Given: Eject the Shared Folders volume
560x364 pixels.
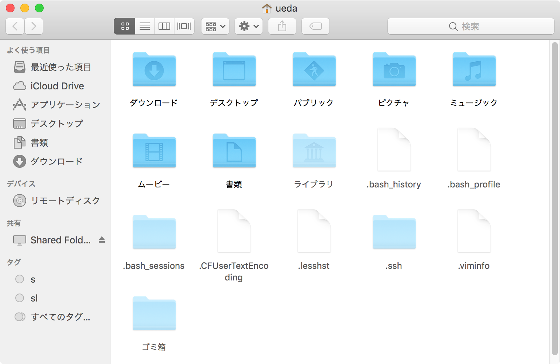Looking at the screenshot, I should pos(102,240).
